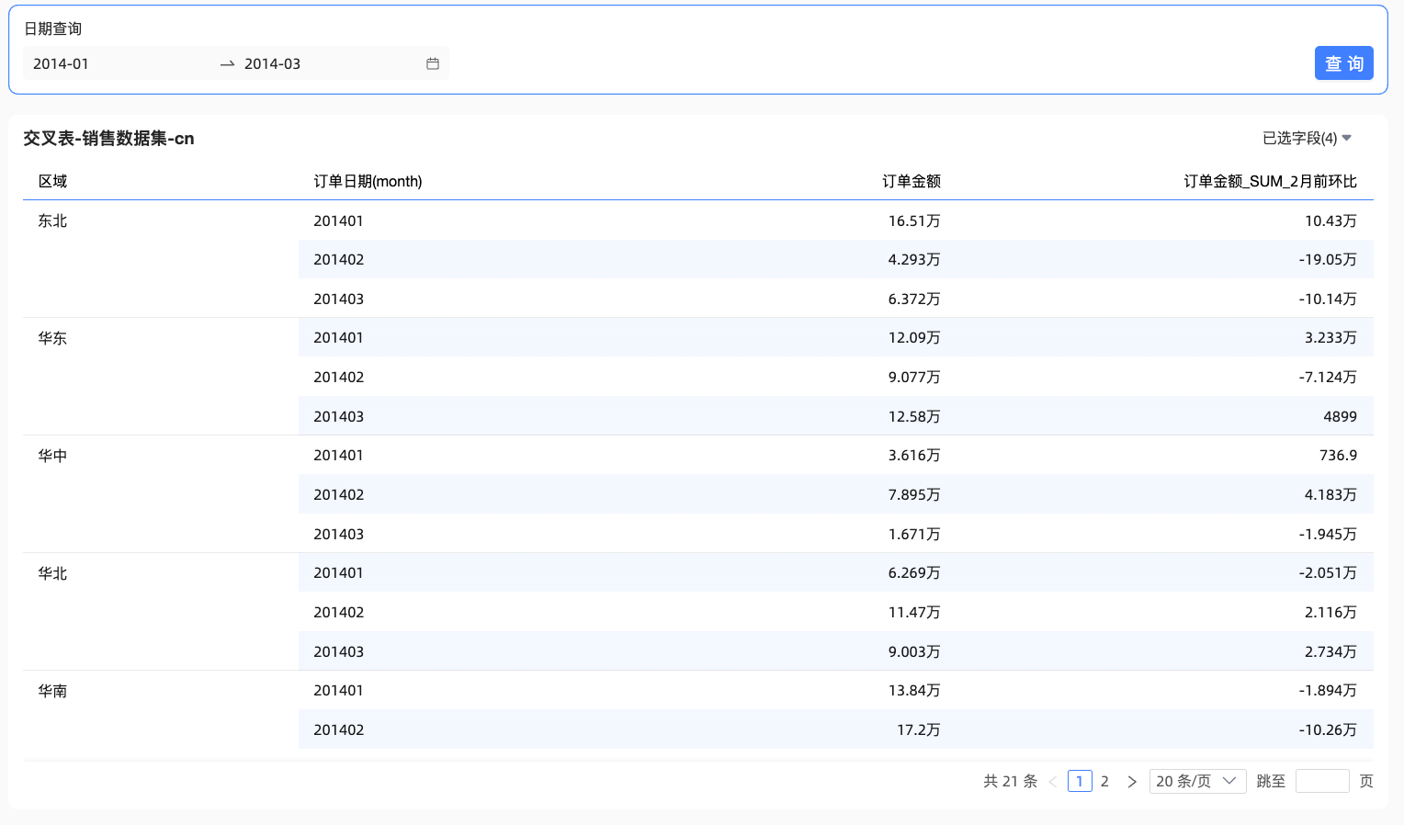The image size is (1404, 825).
Task: Go to the previous page arrow
Action: pyautogui.click(x=1053, y=782)
